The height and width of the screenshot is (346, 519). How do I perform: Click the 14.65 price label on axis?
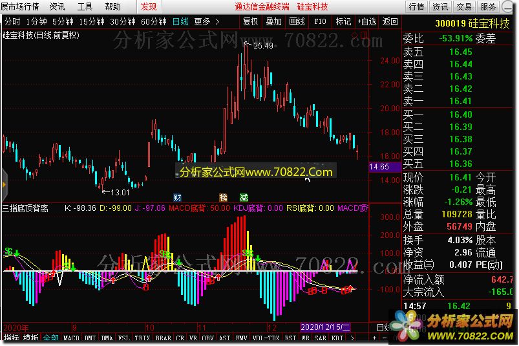pos(385,167)
